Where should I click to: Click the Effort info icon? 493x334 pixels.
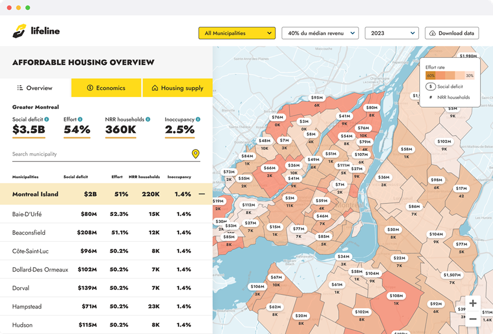click(80, 119)
